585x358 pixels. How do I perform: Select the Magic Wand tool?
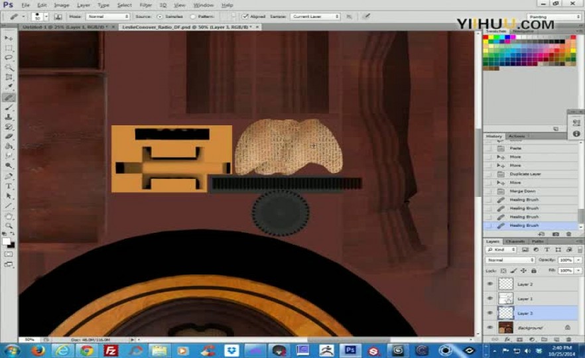(9, 68)
